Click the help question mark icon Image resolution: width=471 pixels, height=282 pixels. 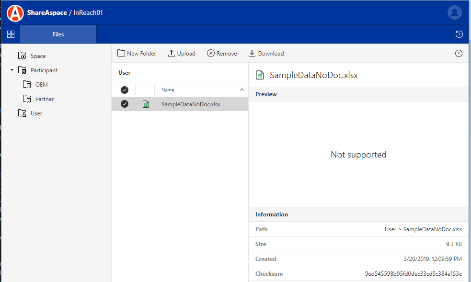click(459, 54)
